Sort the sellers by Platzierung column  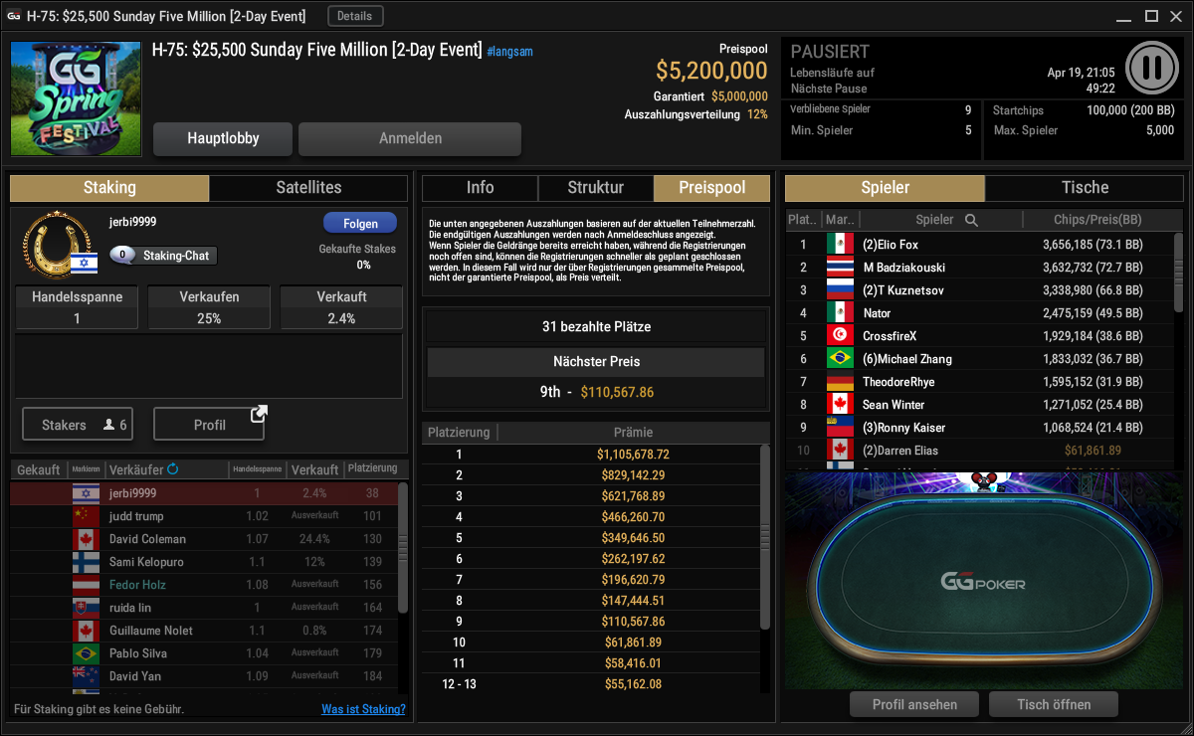pos(373,468)
